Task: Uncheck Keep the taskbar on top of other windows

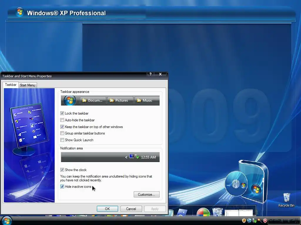Action: [x=62, y=127]
